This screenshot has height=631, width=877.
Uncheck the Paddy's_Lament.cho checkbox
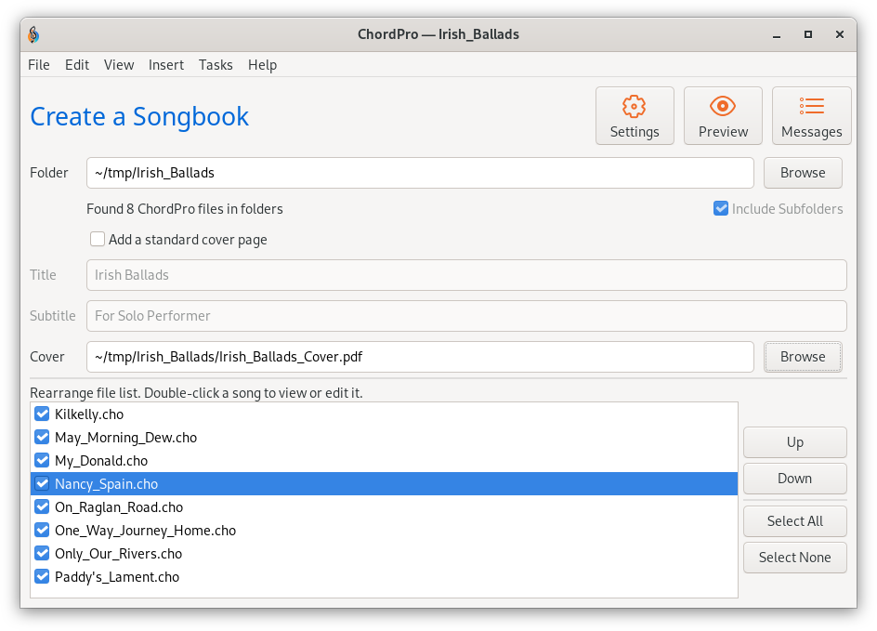[42, 577]
